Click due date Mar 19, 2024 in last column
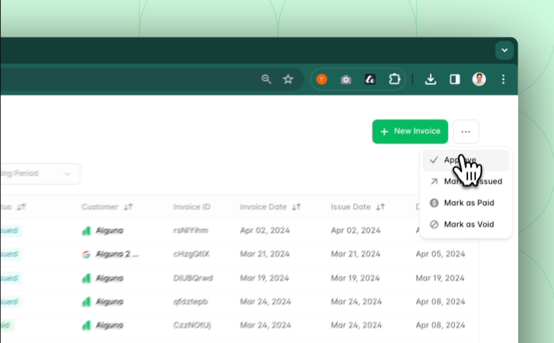Viewport: 554px width, 343px height. tap(440, 278)
